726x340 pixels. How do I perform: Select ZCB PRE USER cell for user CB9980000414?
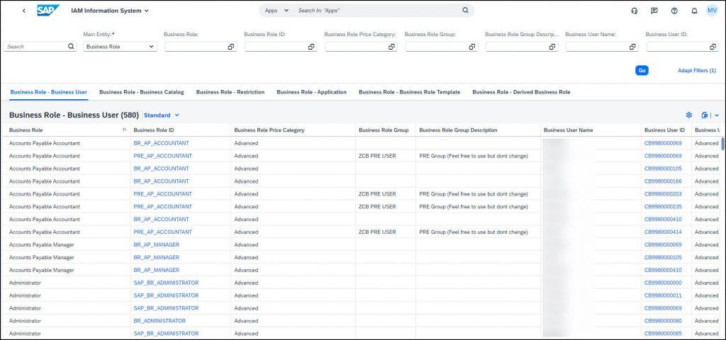click(x=385, y=232)
